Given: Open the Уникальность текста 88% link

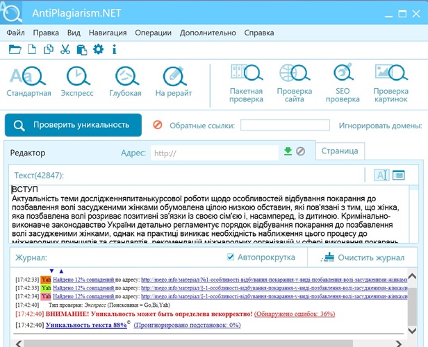Looking at the screenshot, I should click(86, 325).
